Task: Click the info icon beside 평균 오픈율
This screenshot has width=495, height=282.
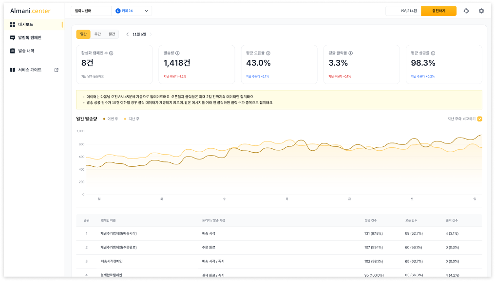Action: (x=268, y=53)
